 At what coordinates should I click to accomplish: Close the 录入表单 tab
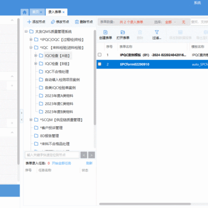63,12
